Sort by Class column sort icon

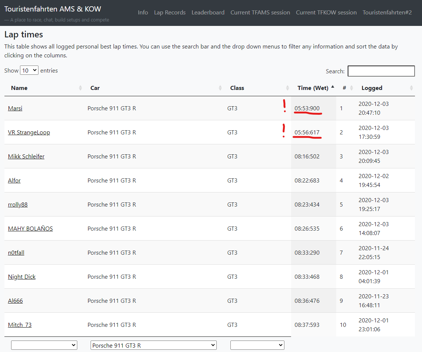point(287,88)
